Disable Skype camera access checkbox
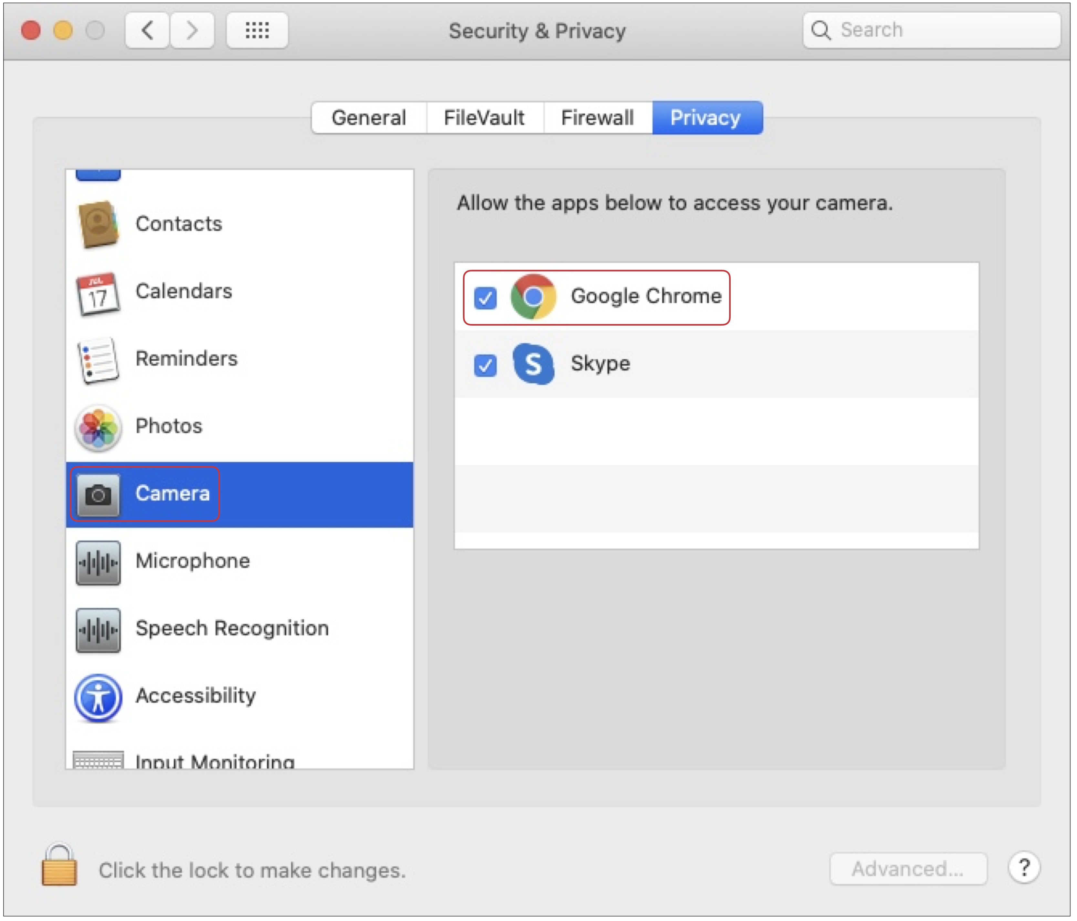 pos(485,365)
